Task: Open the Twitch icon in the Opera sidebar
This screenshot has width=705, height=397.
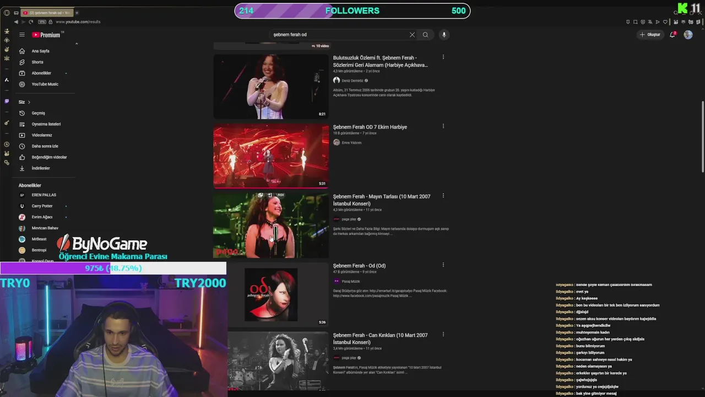Action: [7, 101]
